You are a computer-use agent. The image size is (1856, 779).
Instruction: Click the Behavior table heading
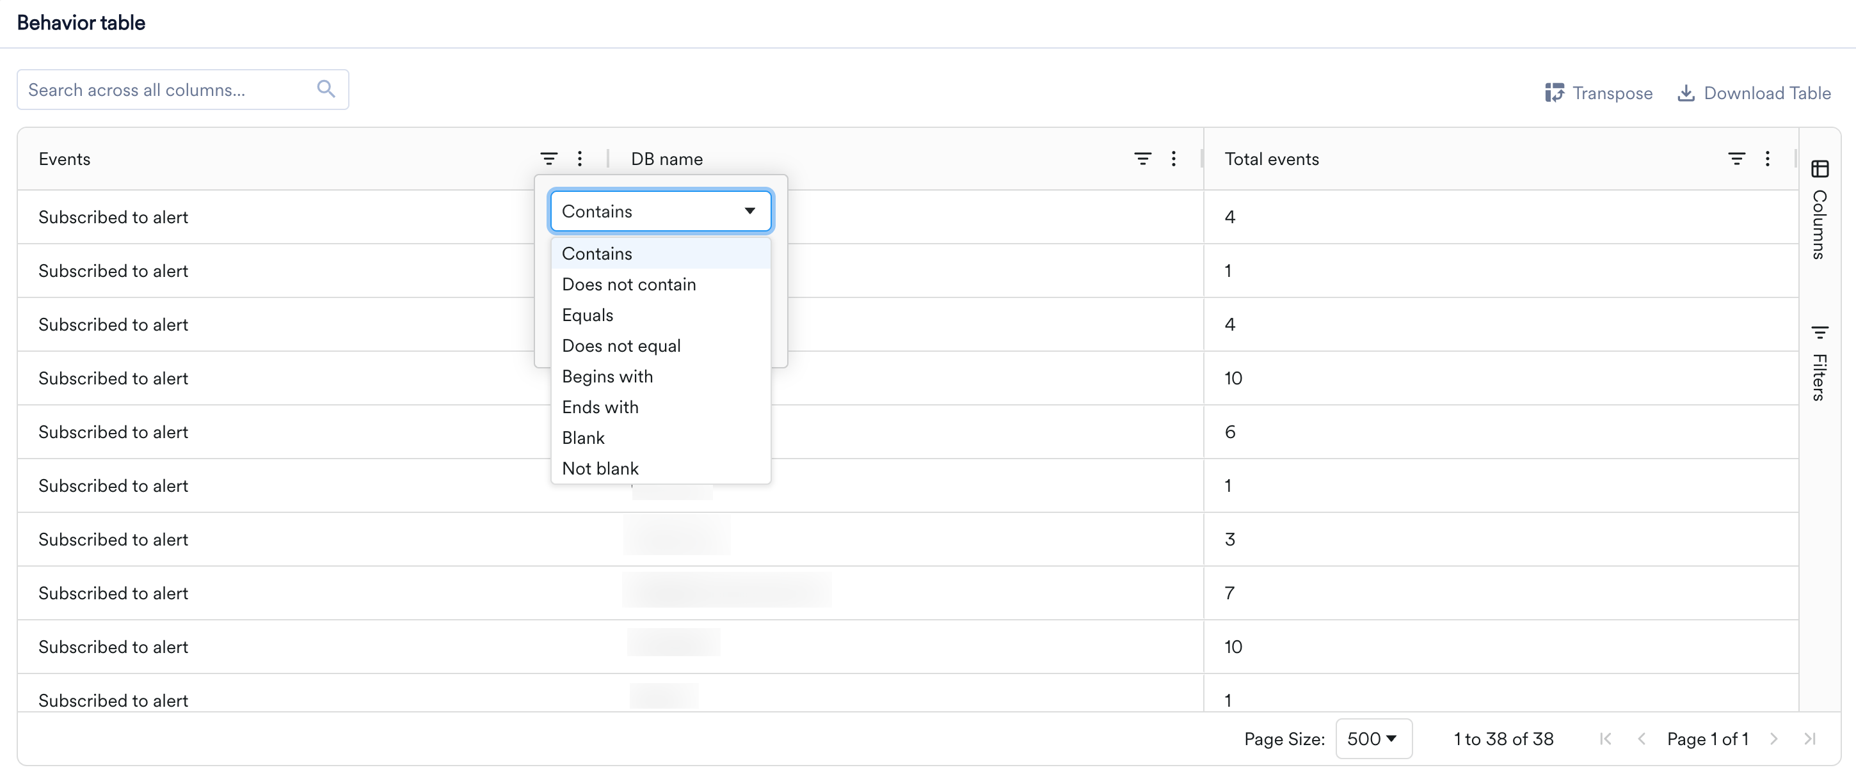pyautogui.click(x=81, y=22)
